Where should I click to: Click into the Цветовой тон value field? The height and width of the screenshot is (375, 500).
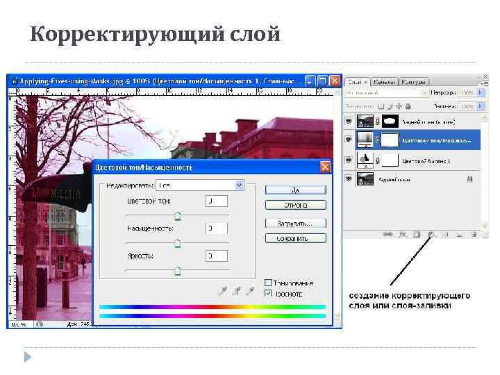pyautogui.click(x=217, y=201)
